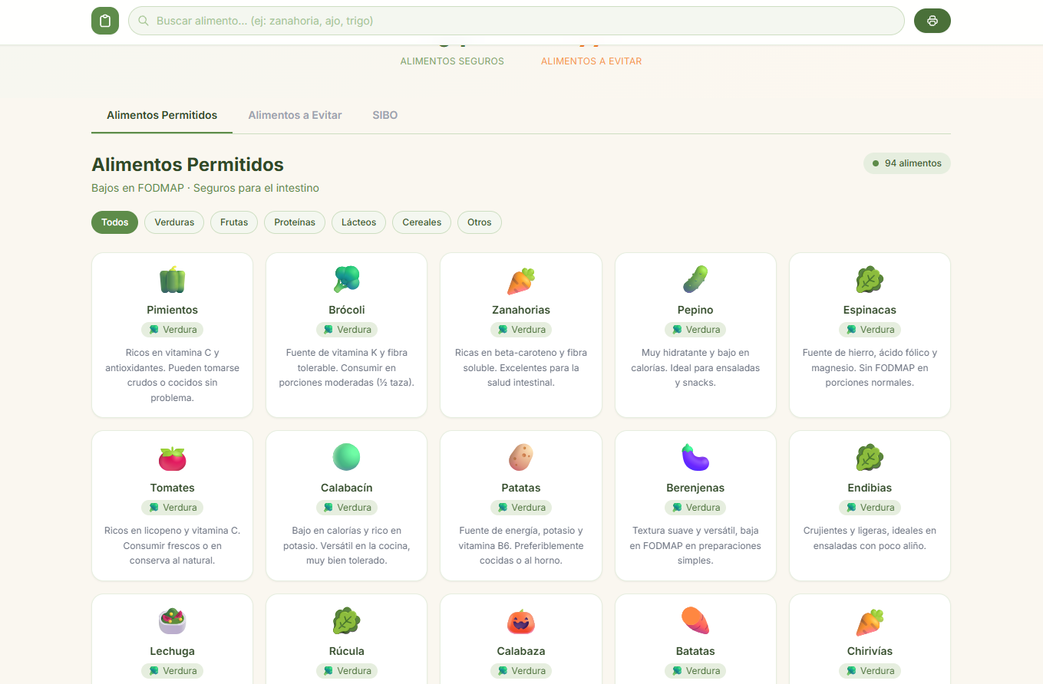
Task: Click the printer icon button
Action: [x=932, y=21]
